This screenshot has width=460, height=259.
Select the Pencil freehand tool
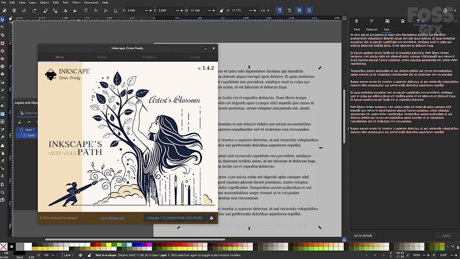point(3,90)
